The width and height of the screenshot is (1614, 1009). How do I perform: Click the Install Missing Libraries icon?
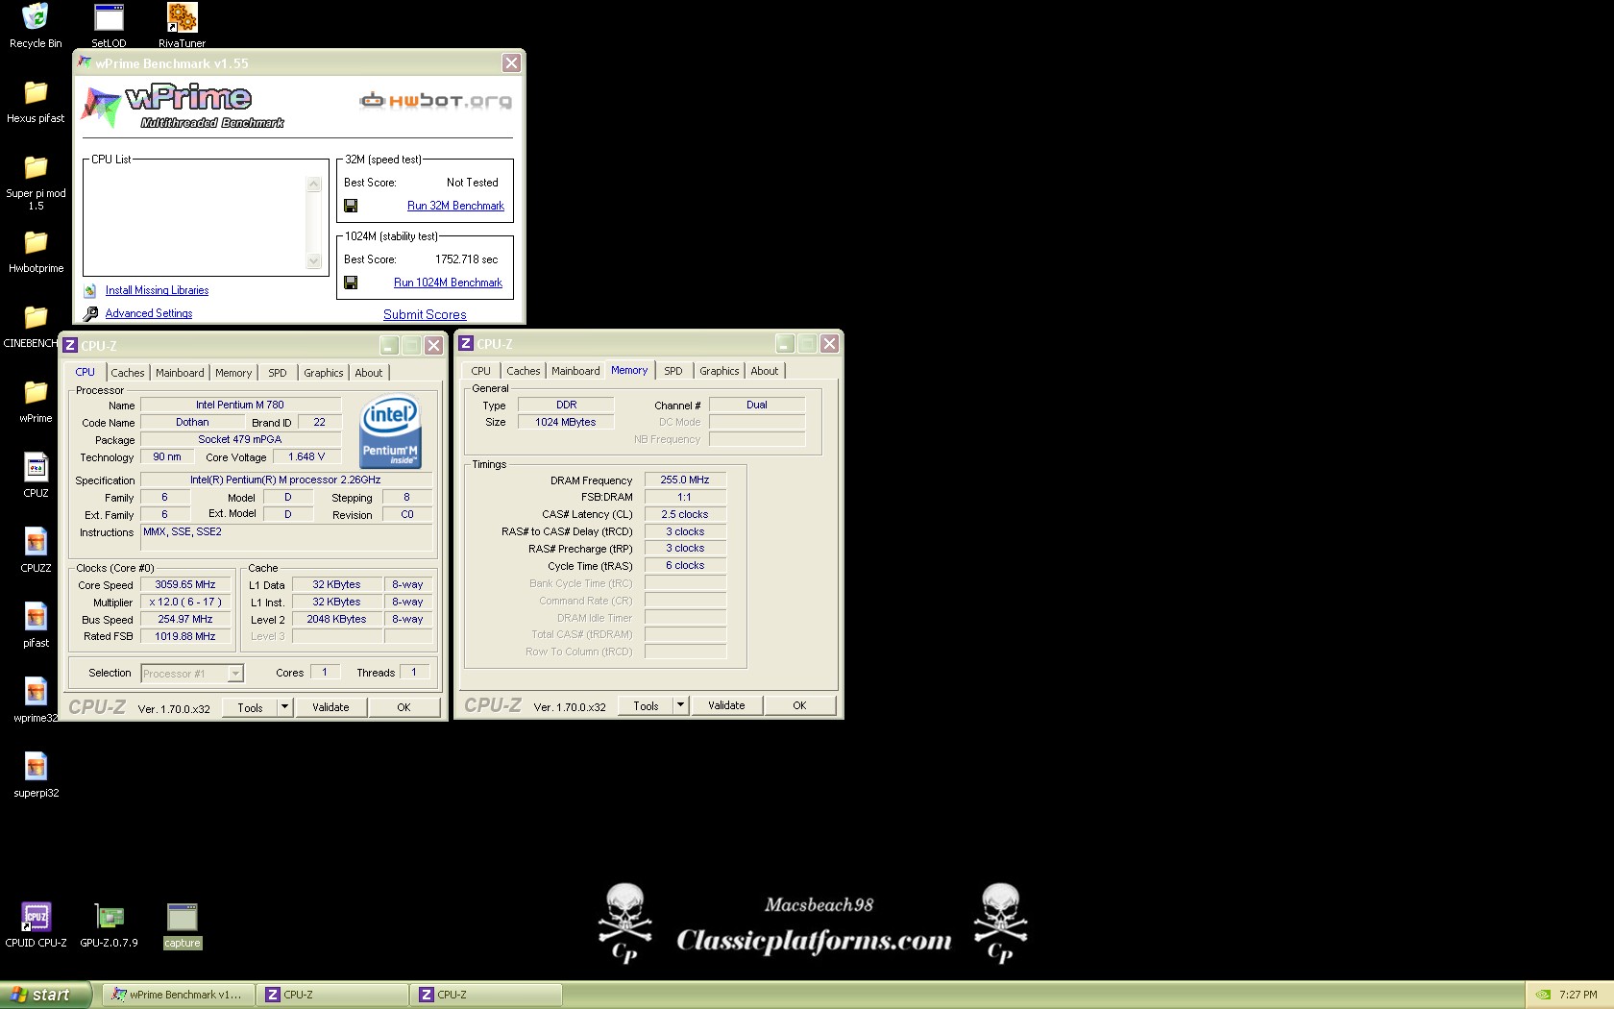click(x=89, y=290)
